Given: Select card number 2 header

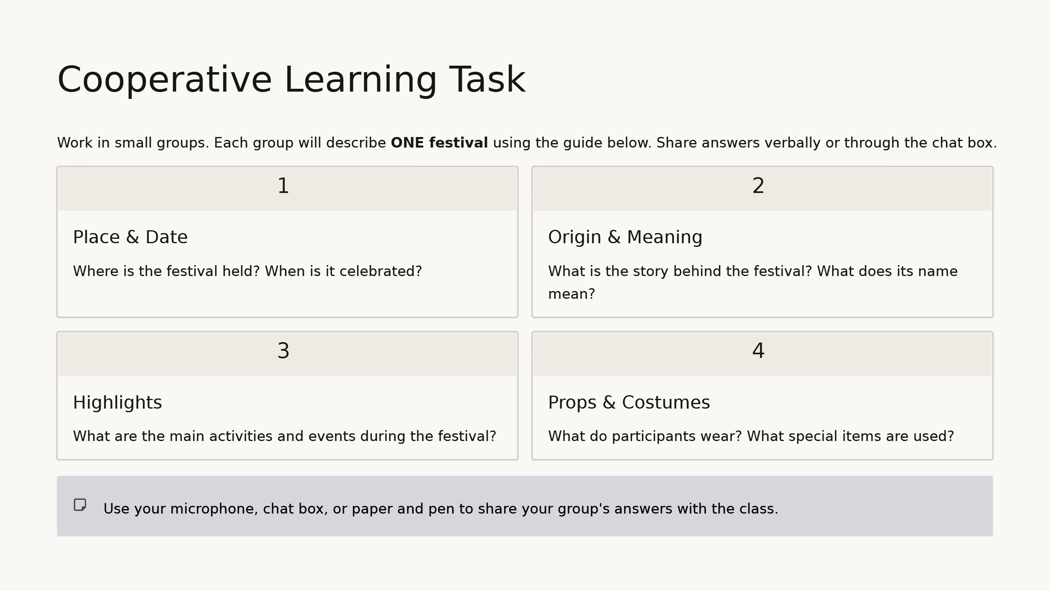Looking at the screenshot, I should 762,189.
